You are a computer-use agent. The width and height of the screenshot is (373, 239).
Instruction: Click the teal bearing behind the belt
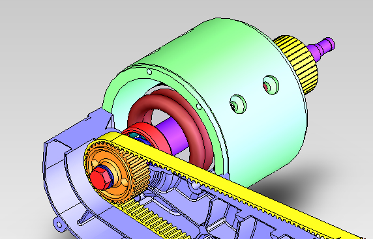pos(136,136)
